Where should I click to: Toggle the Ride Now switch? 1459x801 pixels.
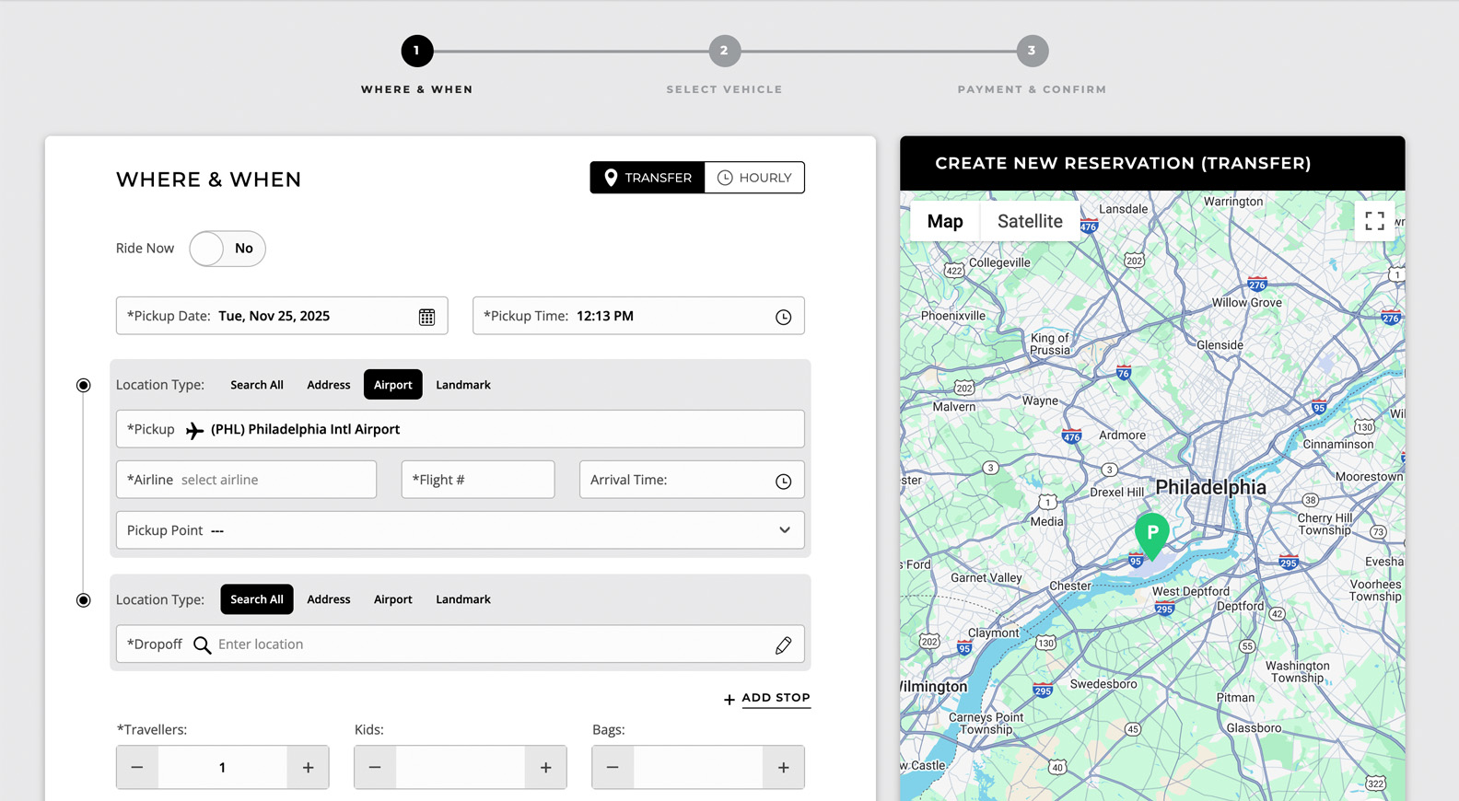[x=228, y=249]
